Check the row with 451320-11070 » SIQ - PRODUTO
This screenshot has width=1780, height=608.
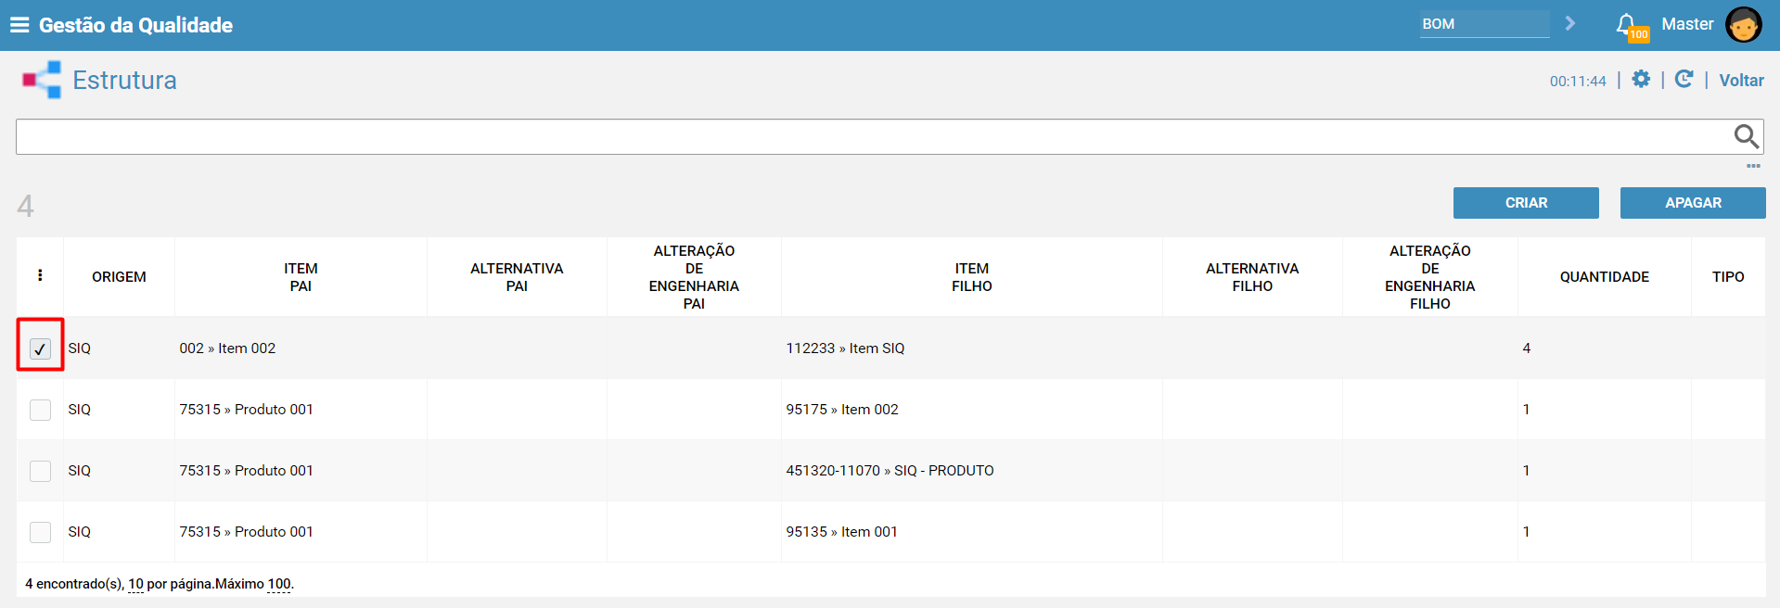(40, 471)
